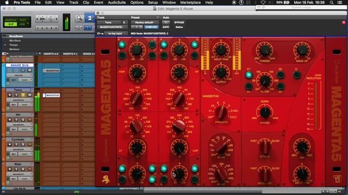Screen dimensions: 348x195
Task: Select the Zoomer magnifier tool
Action: [x=79, y=18]
